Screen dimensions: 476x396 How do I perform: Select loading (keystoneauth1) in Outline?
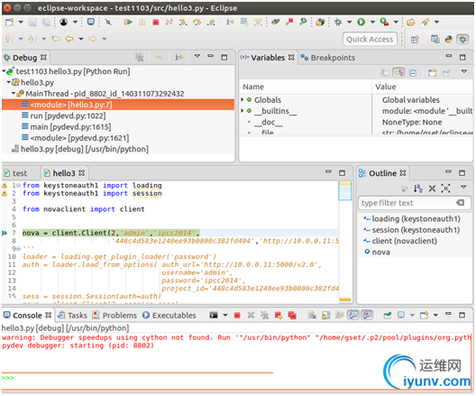tap(412, 219)
